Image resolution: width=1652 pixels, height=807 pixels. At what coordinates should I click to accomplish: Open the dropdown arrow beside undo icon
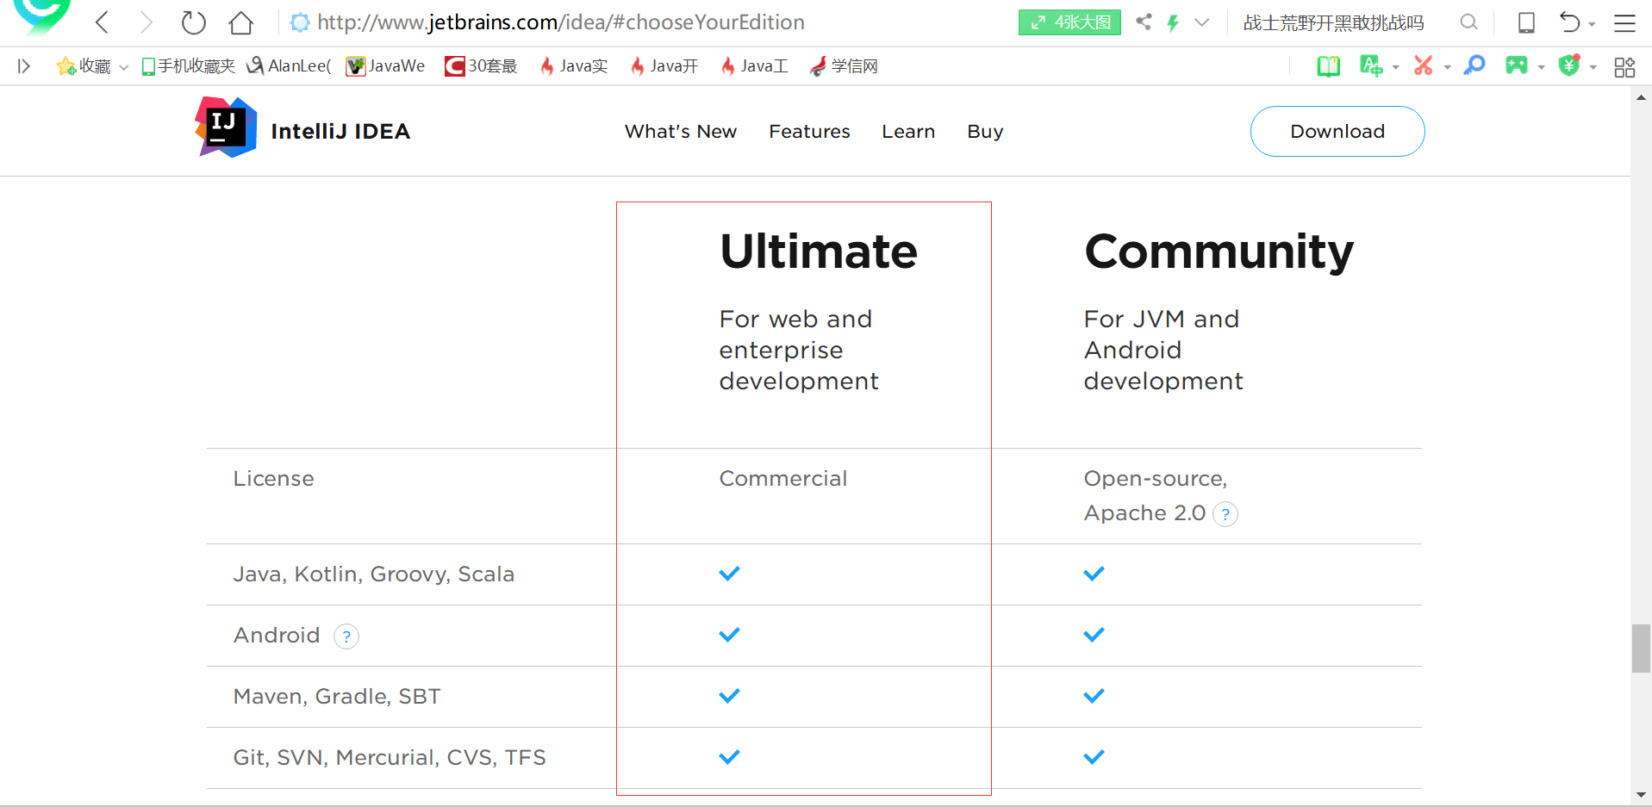(x=1592, y=24)
